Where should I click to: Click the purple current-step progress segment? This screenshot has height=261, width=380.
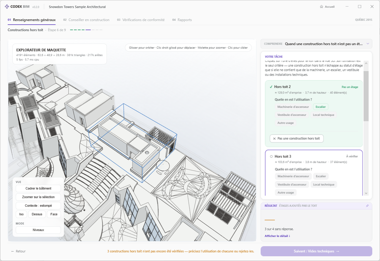(x=88, y=30)
